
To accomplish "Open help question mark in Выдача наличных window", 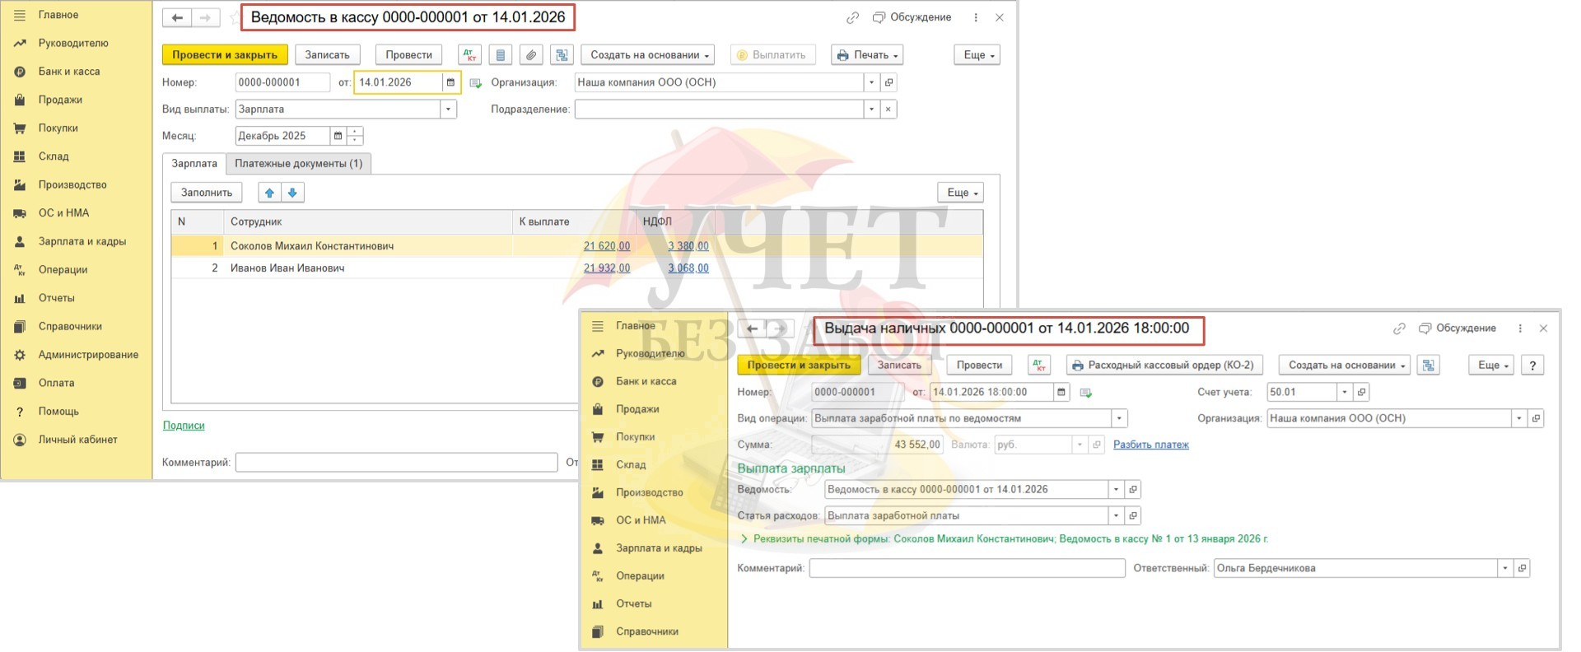I will tap(1532, 365).
